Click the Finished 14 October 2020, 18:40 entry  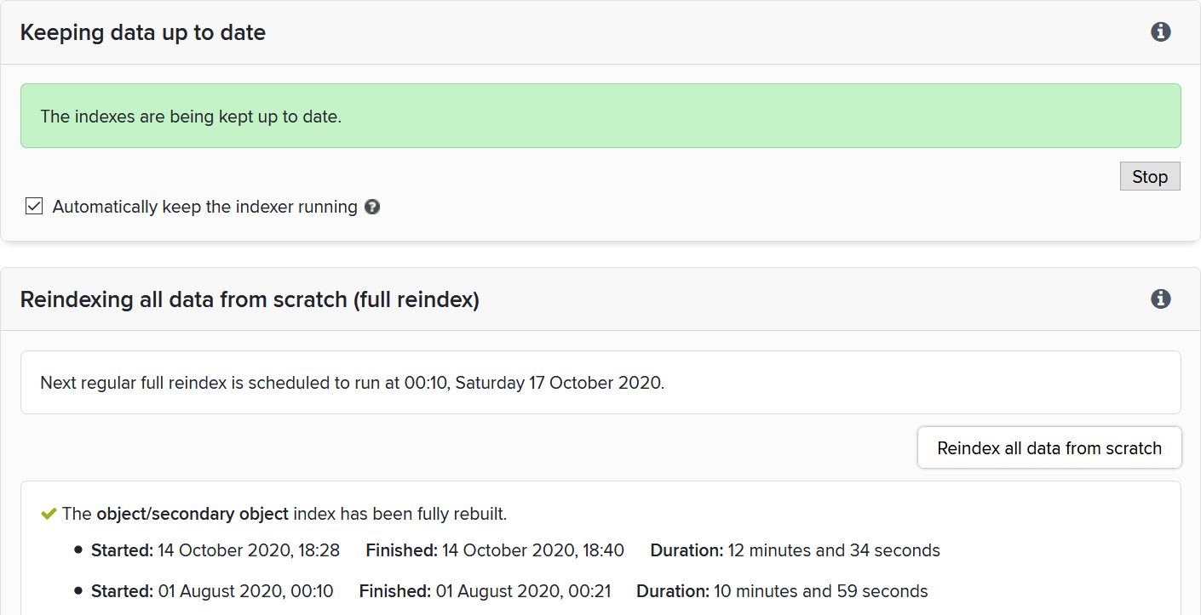click(x=495, y=550)
